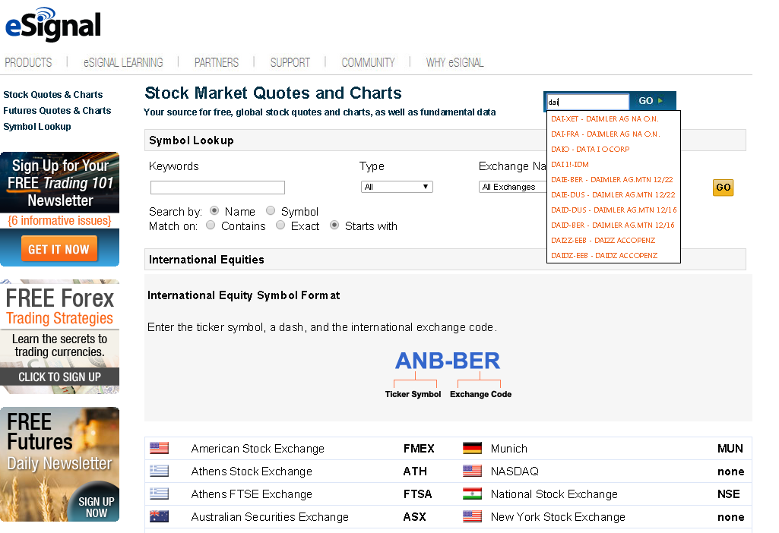Click the eSignal logo
This screenshot has height=533, width=779.
pyautogui.click(x=53, y=24)
